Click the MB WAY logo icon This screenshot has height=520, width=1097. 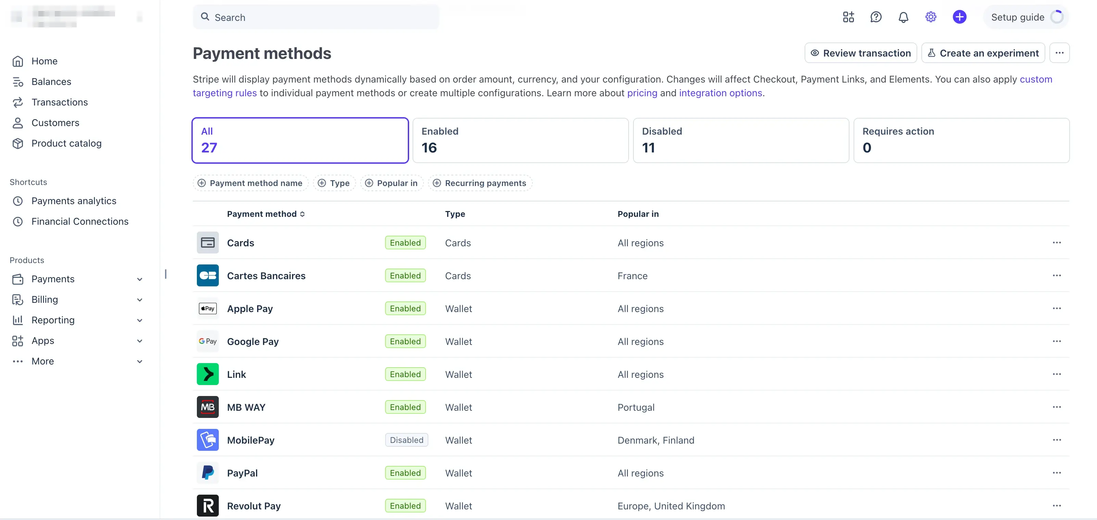(x=207, y=407)
